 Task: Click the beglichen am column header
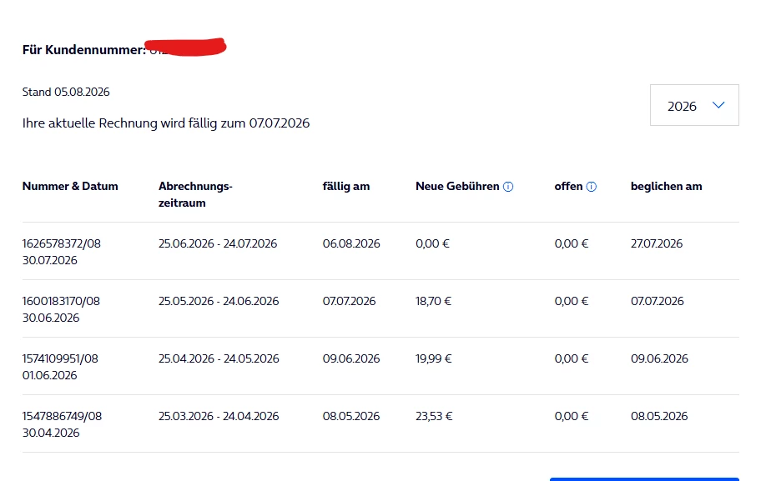[667, 186]
